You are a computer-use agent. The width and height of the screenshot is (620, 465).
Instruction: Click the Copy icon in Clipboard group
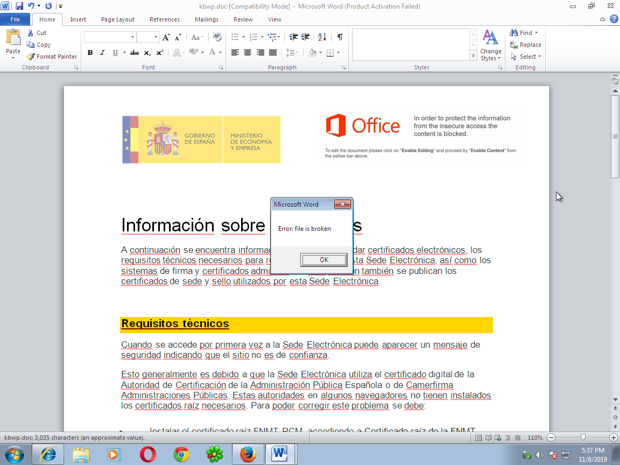click(31, 45)
